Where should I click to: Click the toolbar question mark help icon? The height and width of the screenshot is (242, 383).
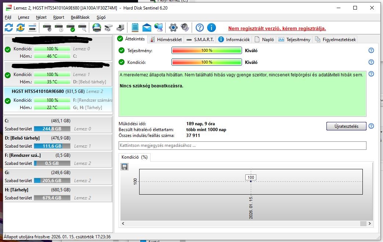(199, 28)
